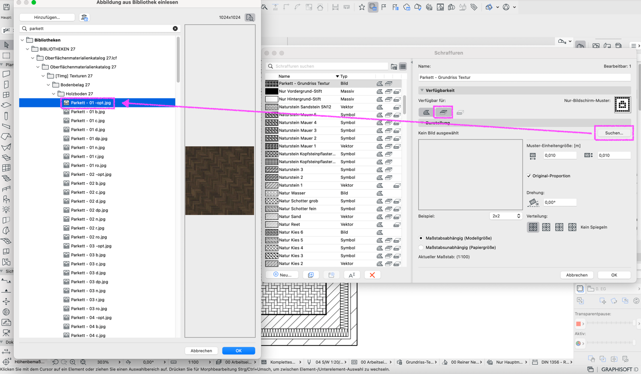Viewport: 641px width, 374px height.
Task: Click the zoom-in magnifier in the bottom bar
Action: (72, 362)
